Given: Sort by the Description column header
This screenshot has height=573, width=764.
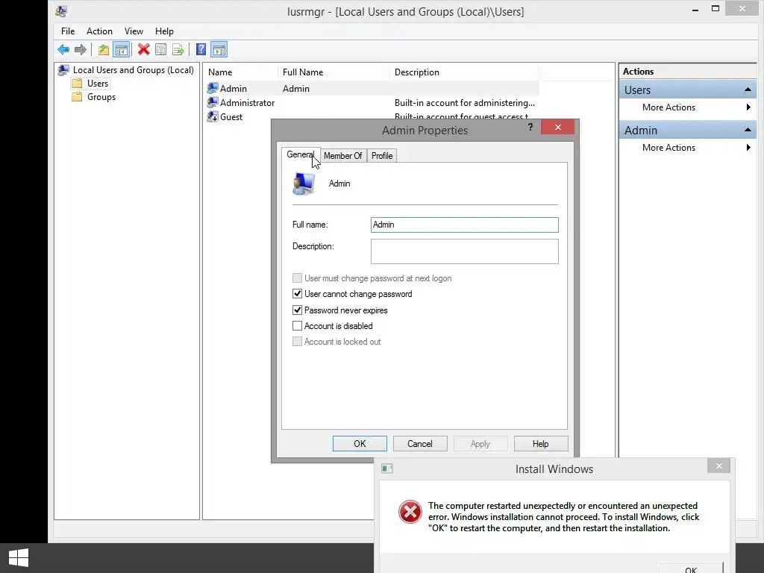Looking at the screenshot, I should click(x=464, y=72).
